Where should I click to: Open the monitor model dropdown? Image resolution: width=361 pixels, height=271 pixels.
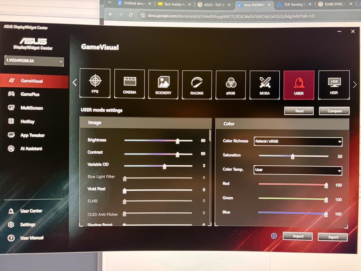point(34,61)
